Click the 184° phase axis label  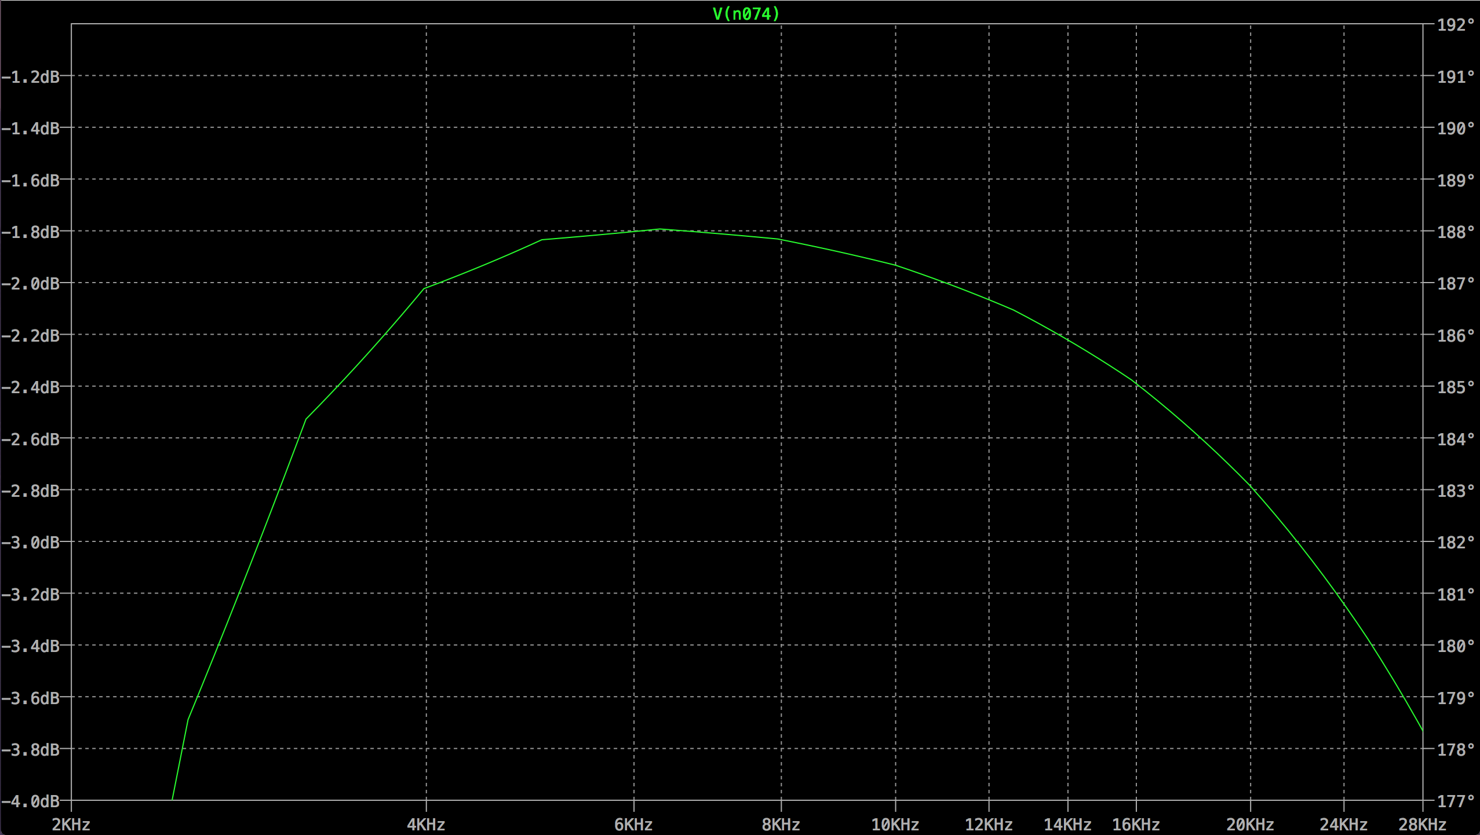[x=1456, y=439]
